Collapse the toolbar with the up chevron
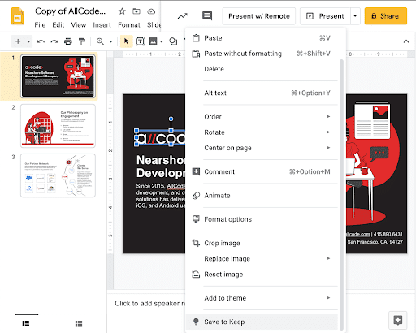 point(406,41)
